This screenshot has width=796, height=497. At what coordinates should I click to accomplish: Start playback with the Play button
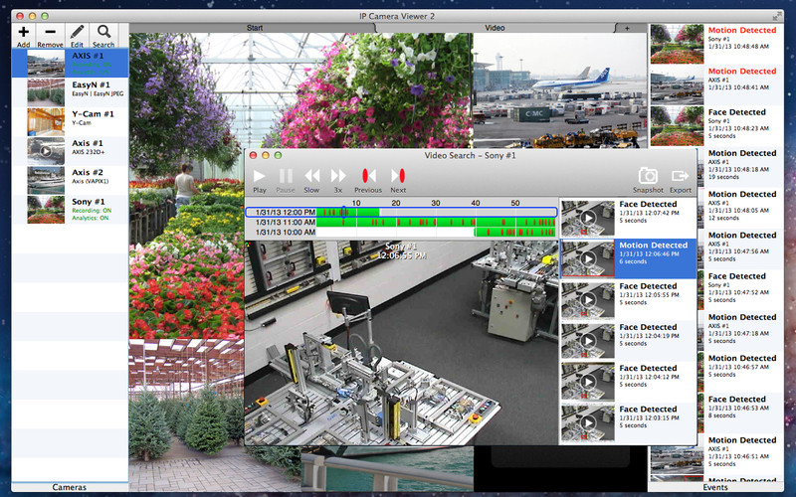[x=260, y=176]
